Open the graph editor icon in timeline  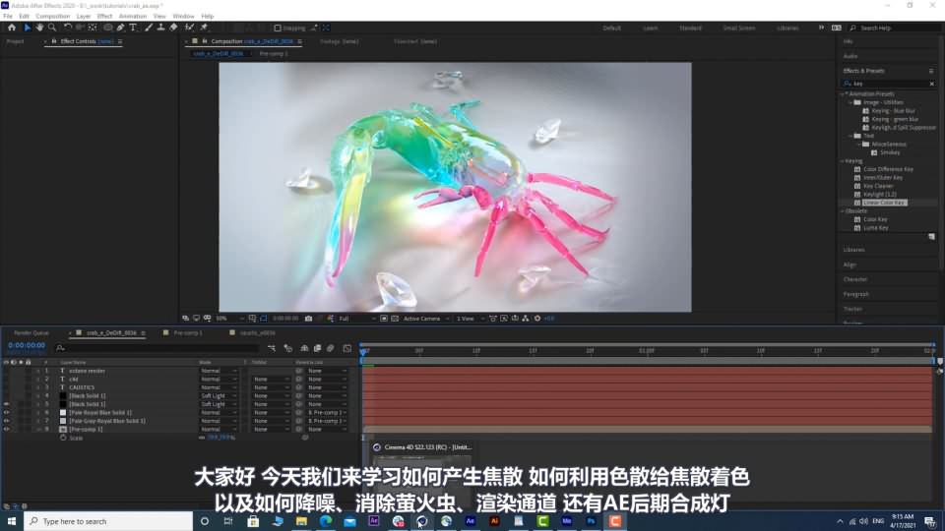tap(347, 348)
